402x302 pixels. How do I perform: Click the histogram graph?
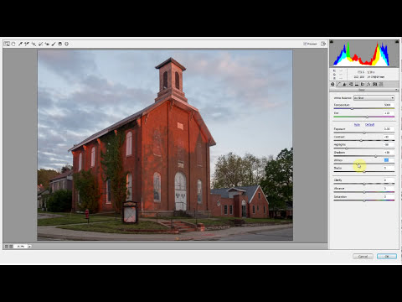tap(364, 54)
